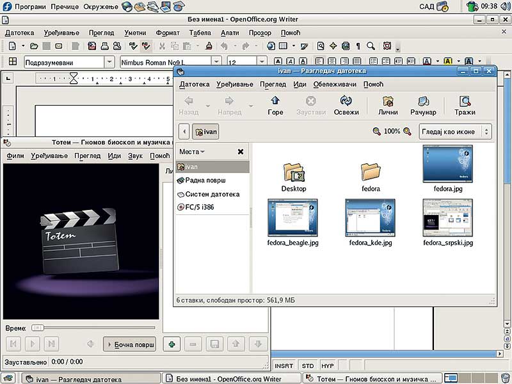
Task: Toggle INSRT insert mode in Writer status bar
Action: [284, 365]
